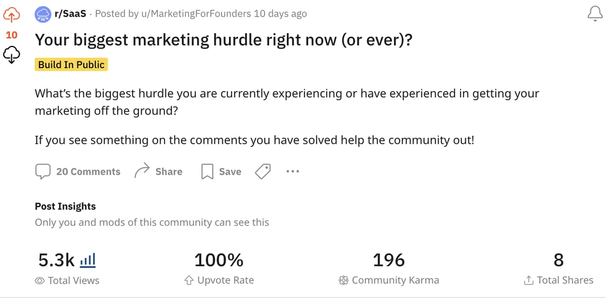
Task: Upvote the marketing hurdle post
Action: pos(12,15)
